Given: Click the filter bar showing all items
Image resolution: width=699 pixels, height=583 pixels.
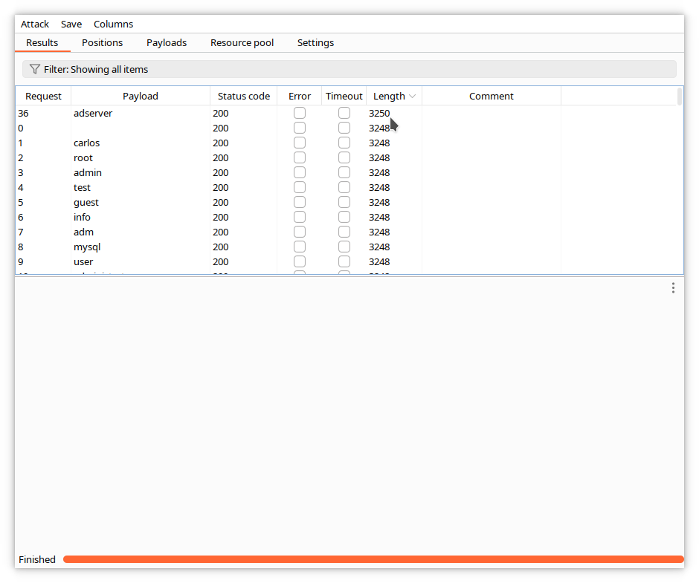Looking at the screenshot, I should tap(349, 69).
